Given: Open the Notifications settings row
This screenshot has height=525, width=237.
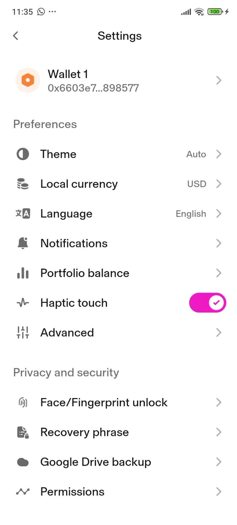Looking at the screenshot, I should (74, 243).
